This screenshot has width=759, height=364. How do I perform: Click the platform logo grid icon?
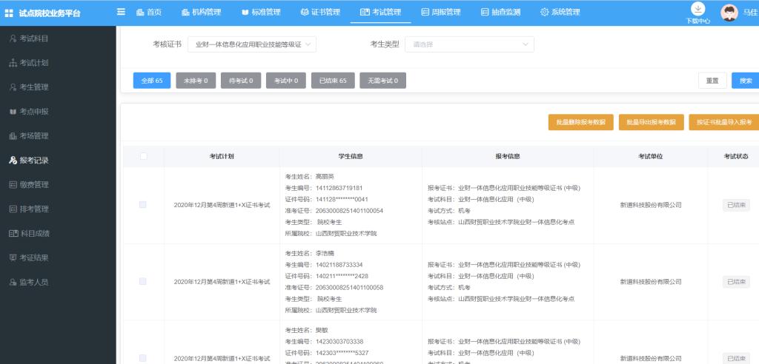9,13
